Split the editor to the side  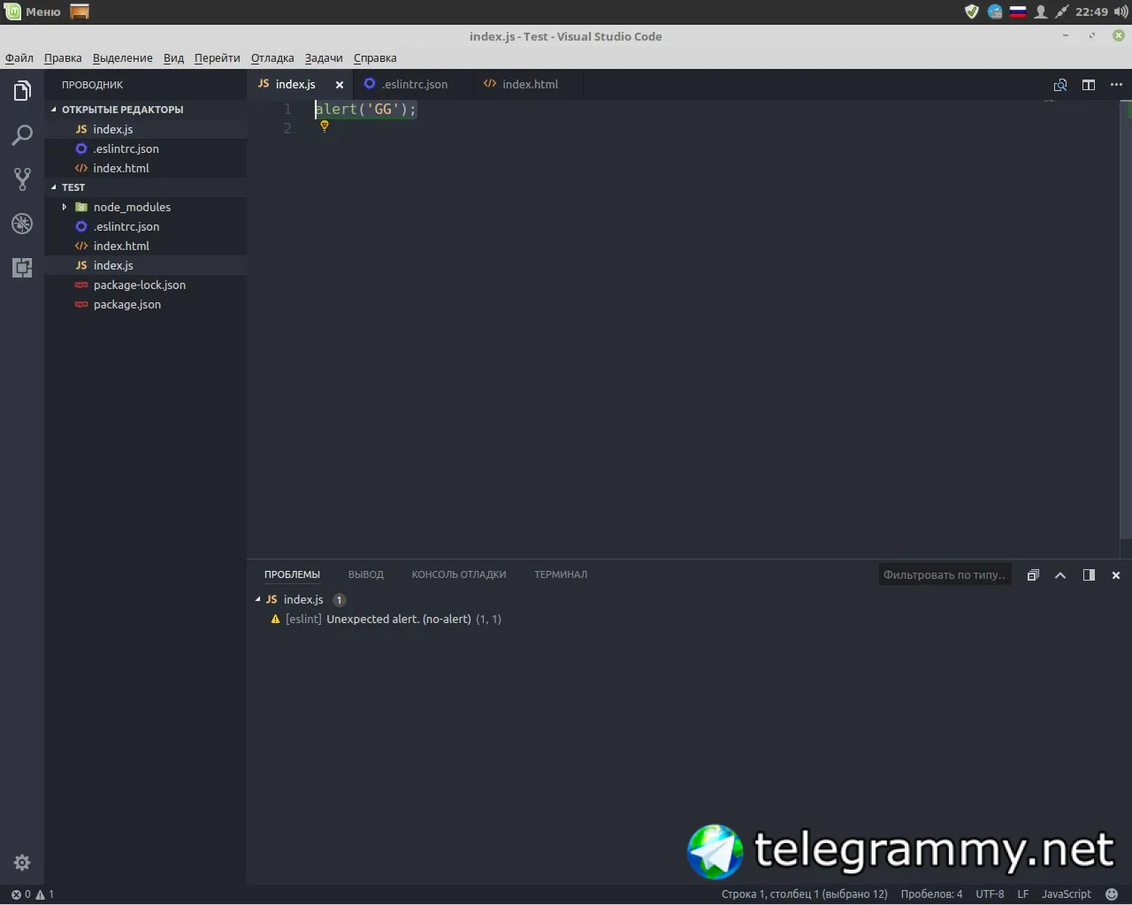[x=1089, y=85]
